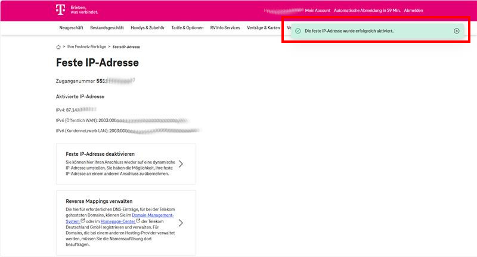Click the Erleben, was verbindet slogan
The image size is (477, 257).
[84, 10]
